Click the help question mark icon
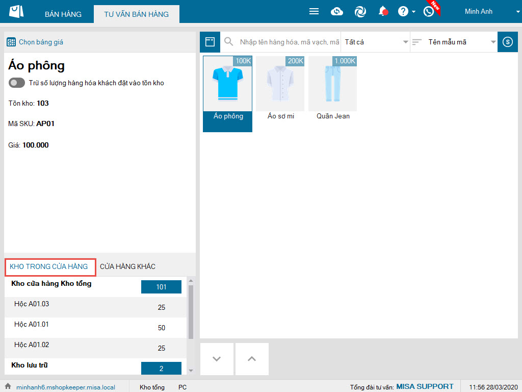Viewport: 522px width, 392px height. pos(403,11)
